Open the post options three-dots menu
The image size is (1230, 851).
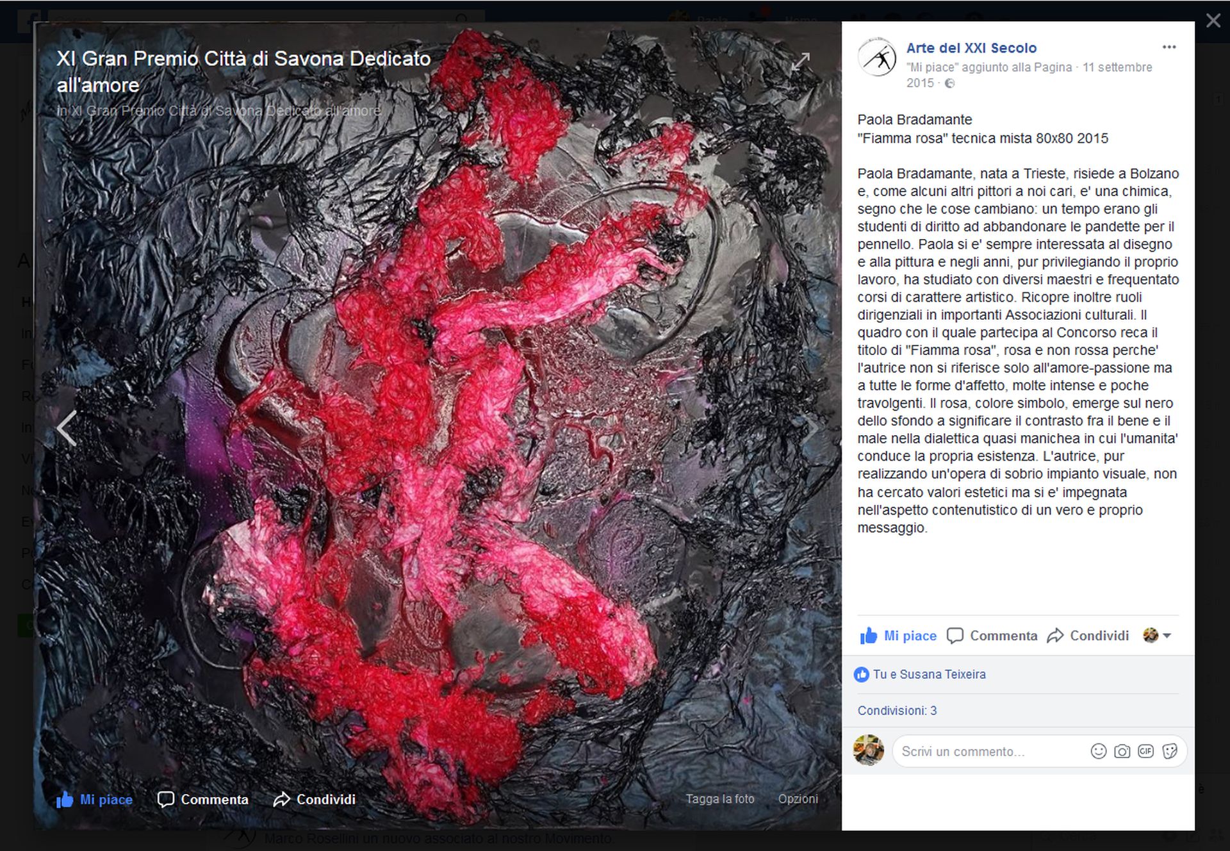[1169, 47]
